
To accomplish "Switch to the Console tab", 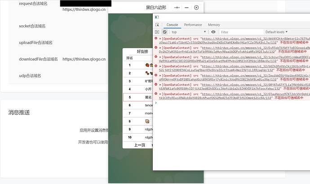I will (x=172, y=25).
